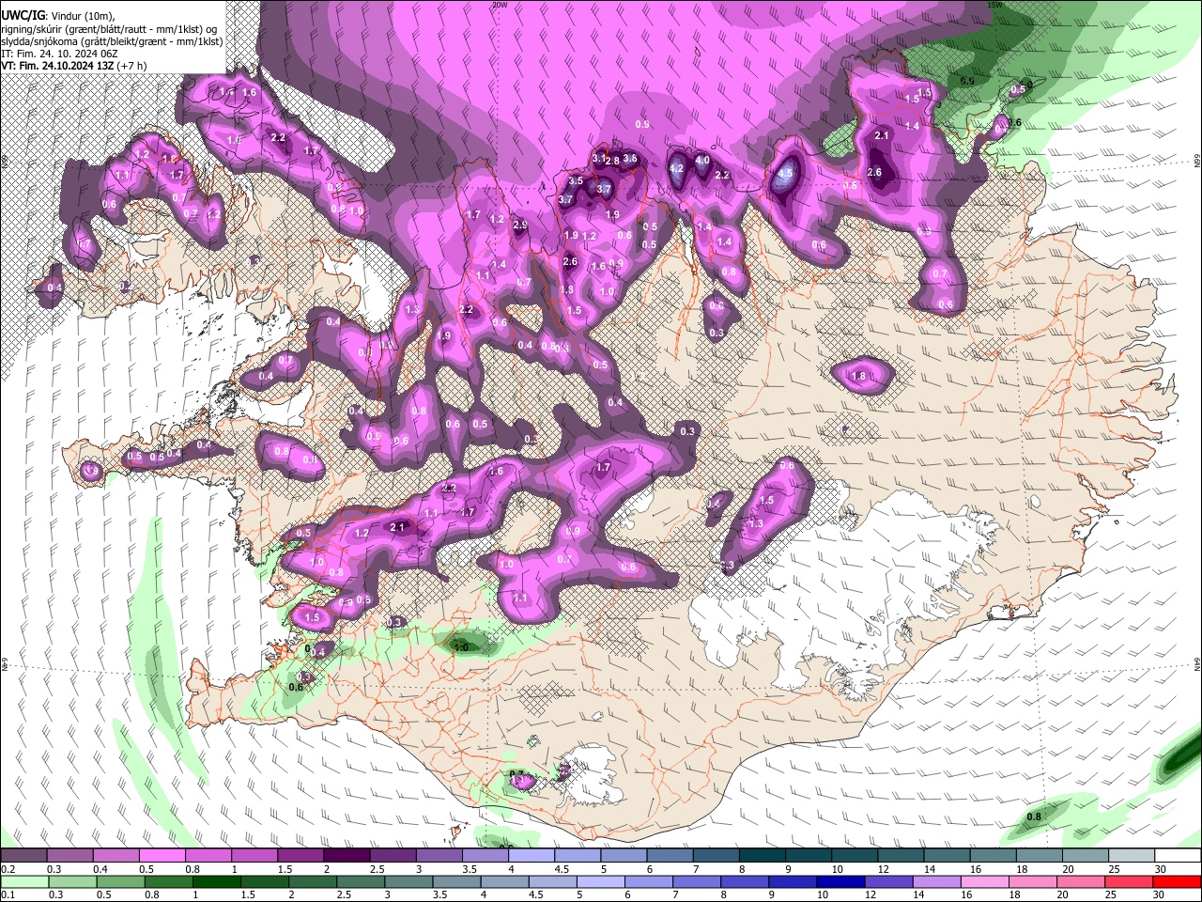Select the light pink rain swatch starting at 16
Screen dimensions: 1202x902
click(984, 881)
